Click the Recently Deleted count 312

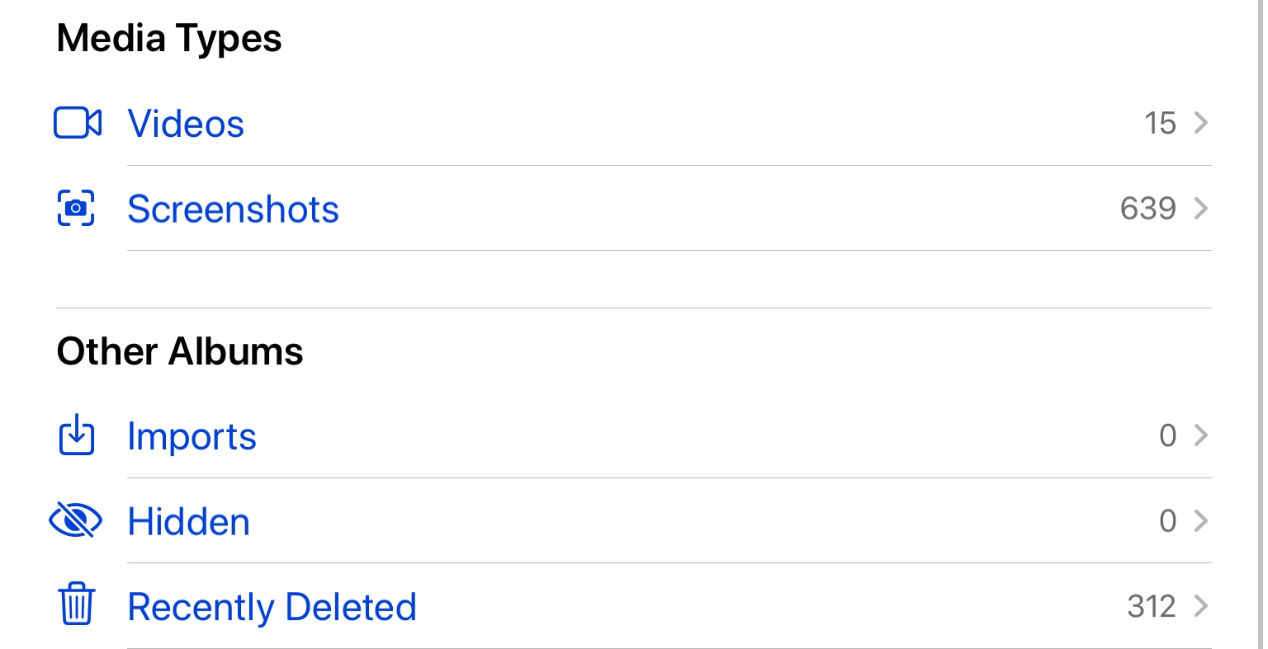[1151, 606]
